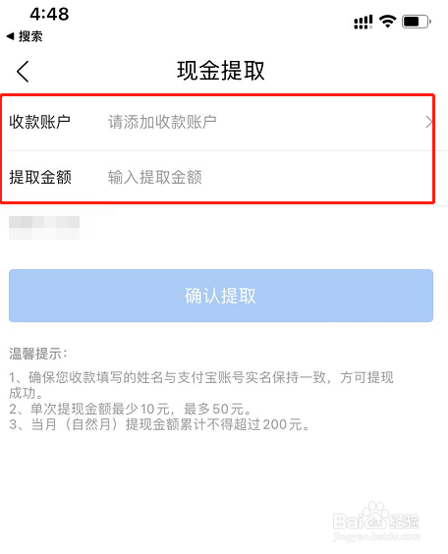
Task: Click tip 1 about 支付宝账号实名 consistency
Action: (x=201, y=385)
